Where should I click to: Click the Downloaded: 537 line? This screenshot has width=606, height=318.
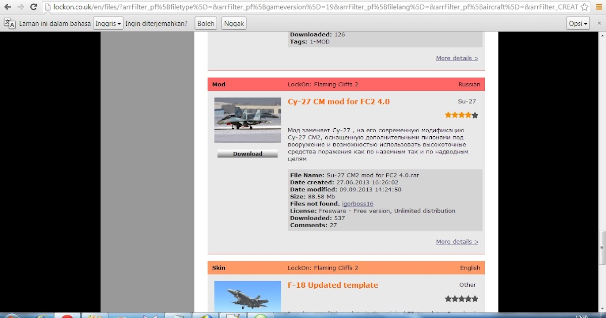pos(318,218)
